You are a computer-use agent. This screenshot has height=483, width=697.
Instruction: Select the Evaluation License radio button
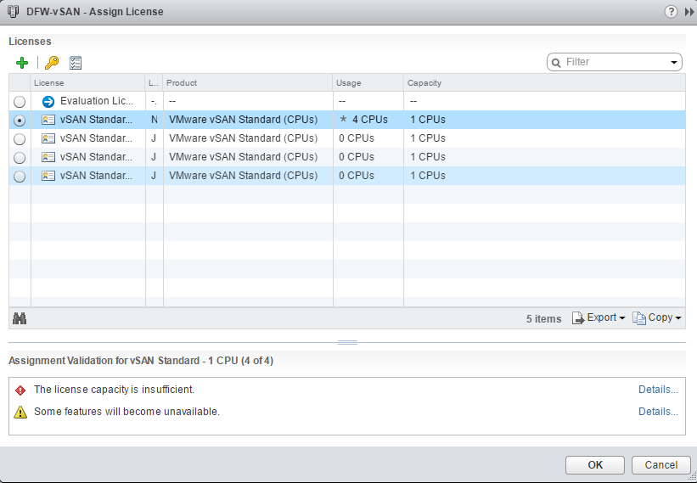click(20, 102)
